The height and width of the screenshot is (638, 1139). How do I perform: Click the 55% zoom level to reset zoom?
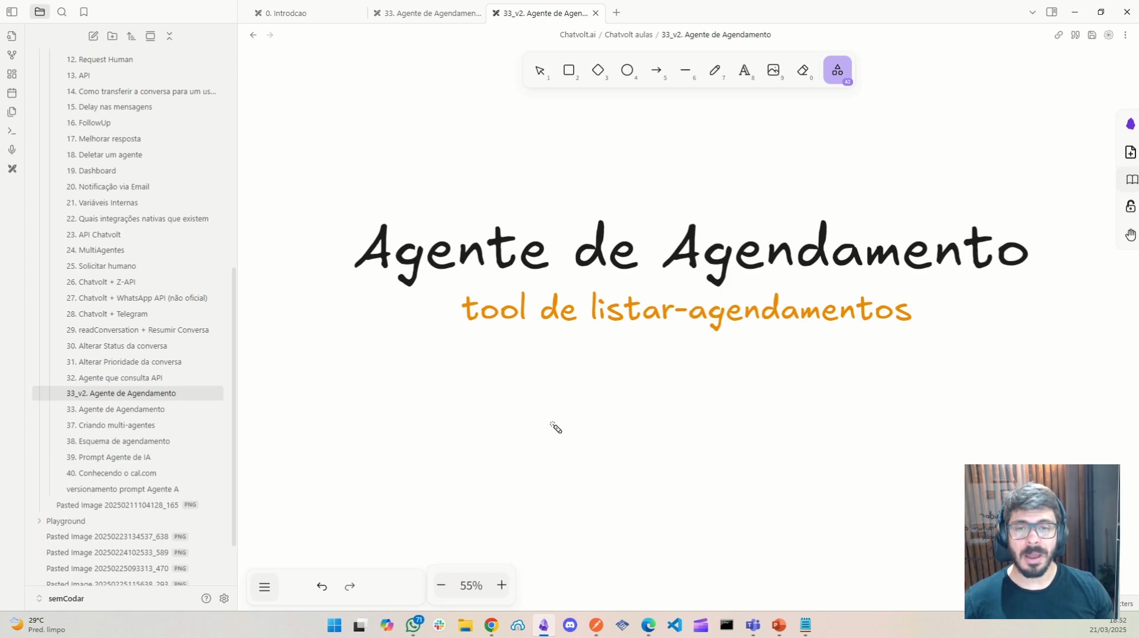(471, 585)
